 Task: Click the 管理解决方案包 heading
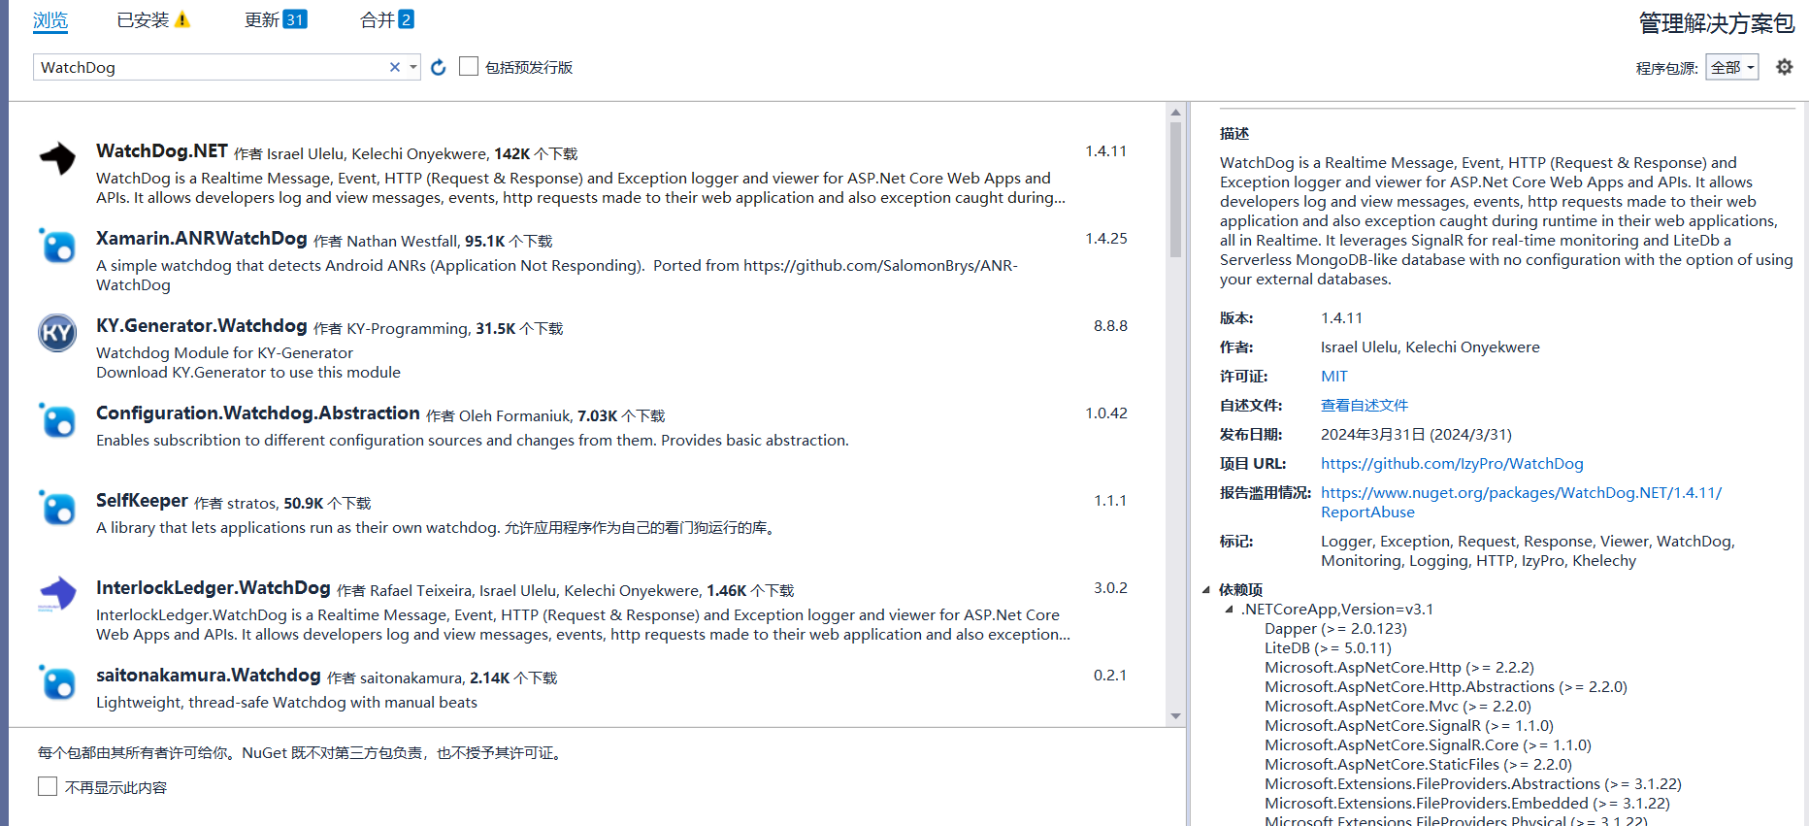[x=1716, y=23]
